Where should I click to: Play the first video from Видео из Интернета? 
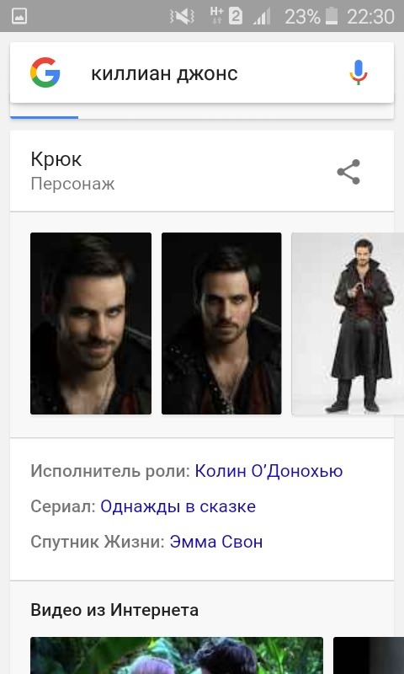(x=177, y=655)
